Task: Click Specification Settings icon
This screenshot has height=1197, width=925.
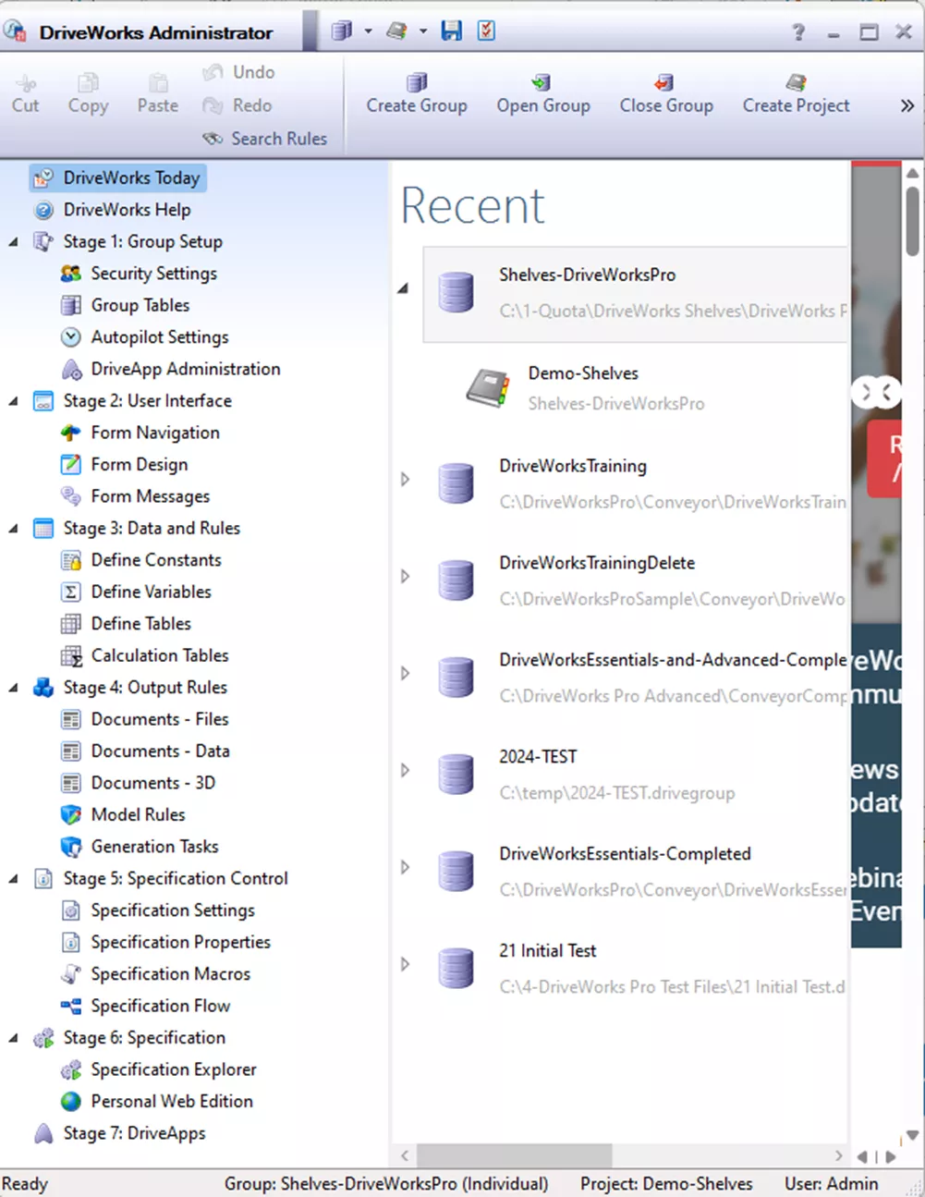Action: 71,910
